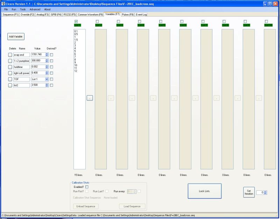Tick the Delete checkbox for holdtime

(10, 67)
